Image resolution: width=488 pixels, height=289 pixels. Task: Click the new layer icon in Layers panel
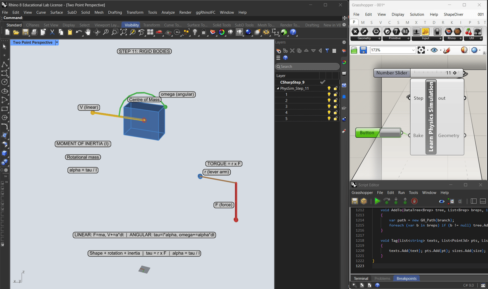[278, 51]
